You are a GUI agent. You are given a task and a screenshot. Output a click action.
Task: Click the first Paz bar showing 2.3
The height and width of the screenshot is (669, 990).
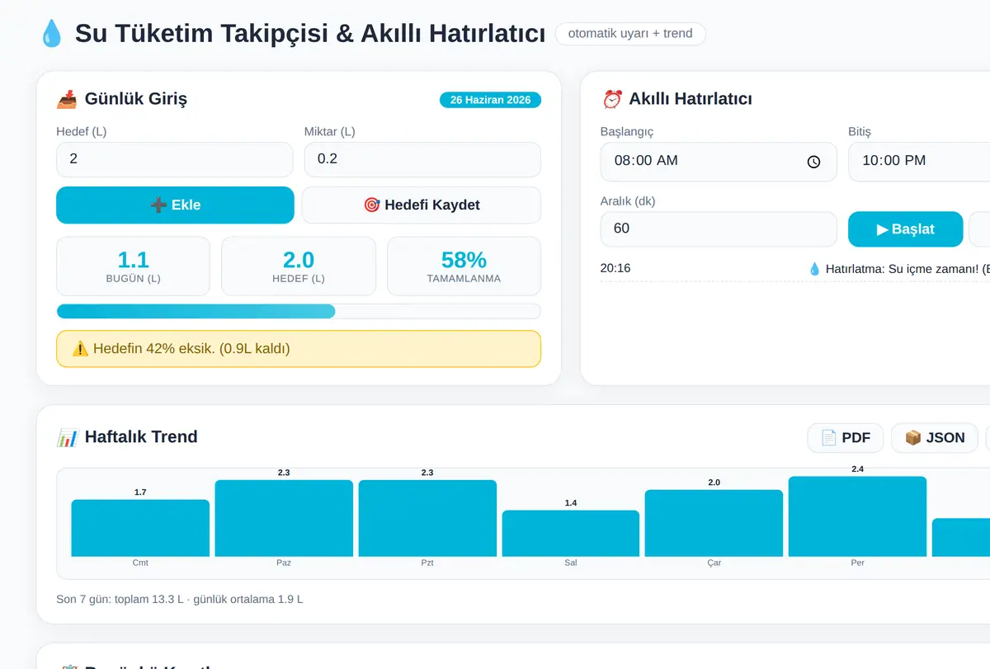click(284, 518)
